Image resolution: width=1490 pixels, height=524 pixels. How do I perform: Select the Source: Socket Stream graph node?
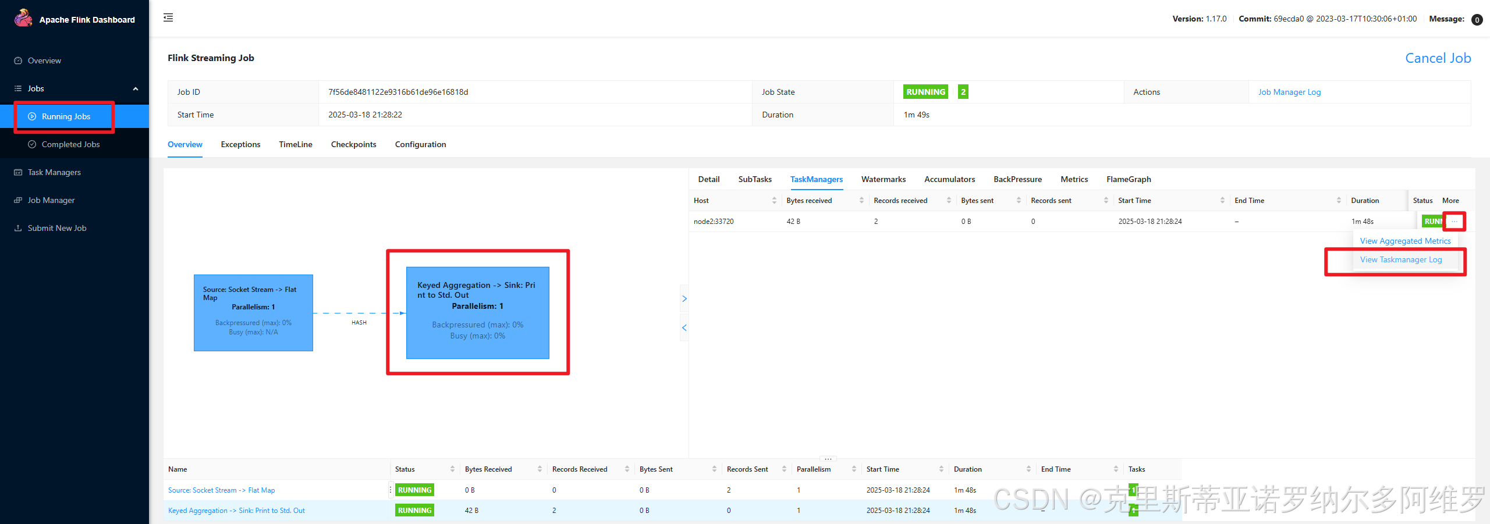[x=253, y=313]
